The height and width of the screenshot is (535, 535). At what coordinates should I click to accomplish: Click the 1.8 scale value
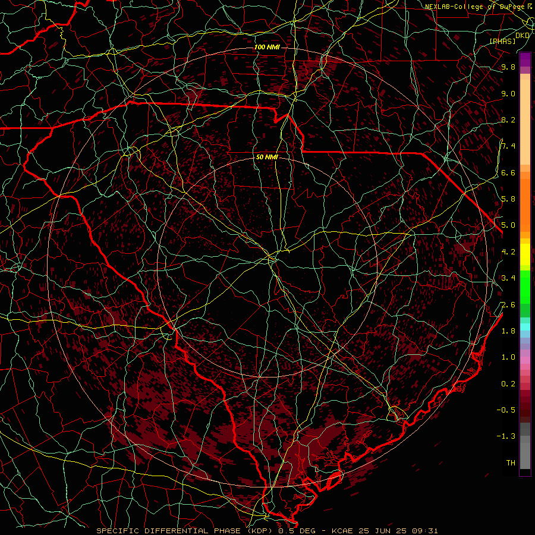[x=508, y=331]
